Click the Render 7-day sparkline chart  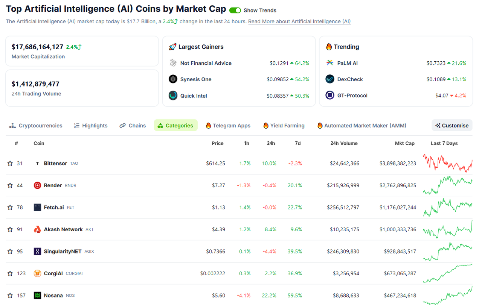pos(447,185)
